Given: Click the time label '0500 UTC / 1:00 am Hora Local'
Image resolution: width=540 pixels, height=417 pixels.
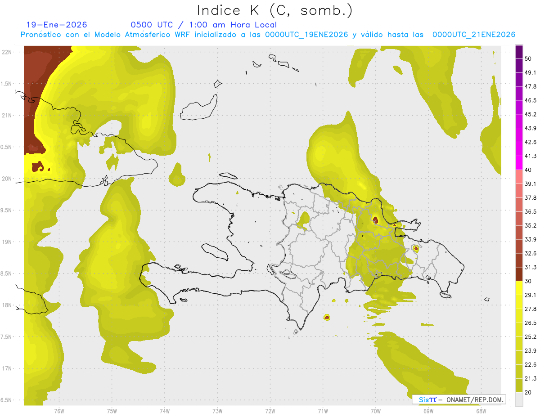Looking at the screenshot, I should (x=203, y=25).
